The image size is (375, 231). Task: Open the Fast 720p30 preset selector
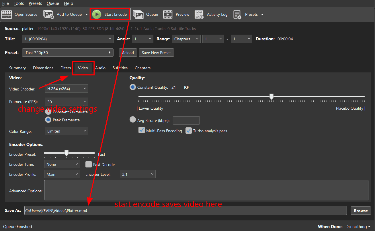(x=68, y=53)
